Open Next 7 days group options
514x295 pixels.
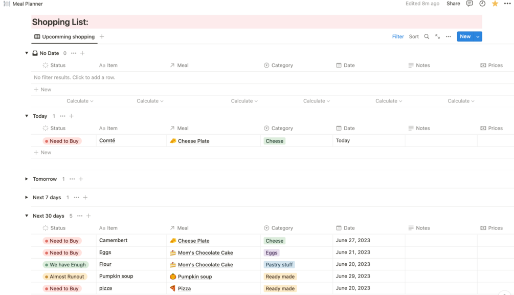point(76,198)
